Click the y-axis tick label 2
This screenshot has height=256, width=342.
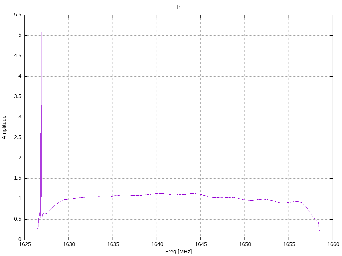[x=20, y=158]
